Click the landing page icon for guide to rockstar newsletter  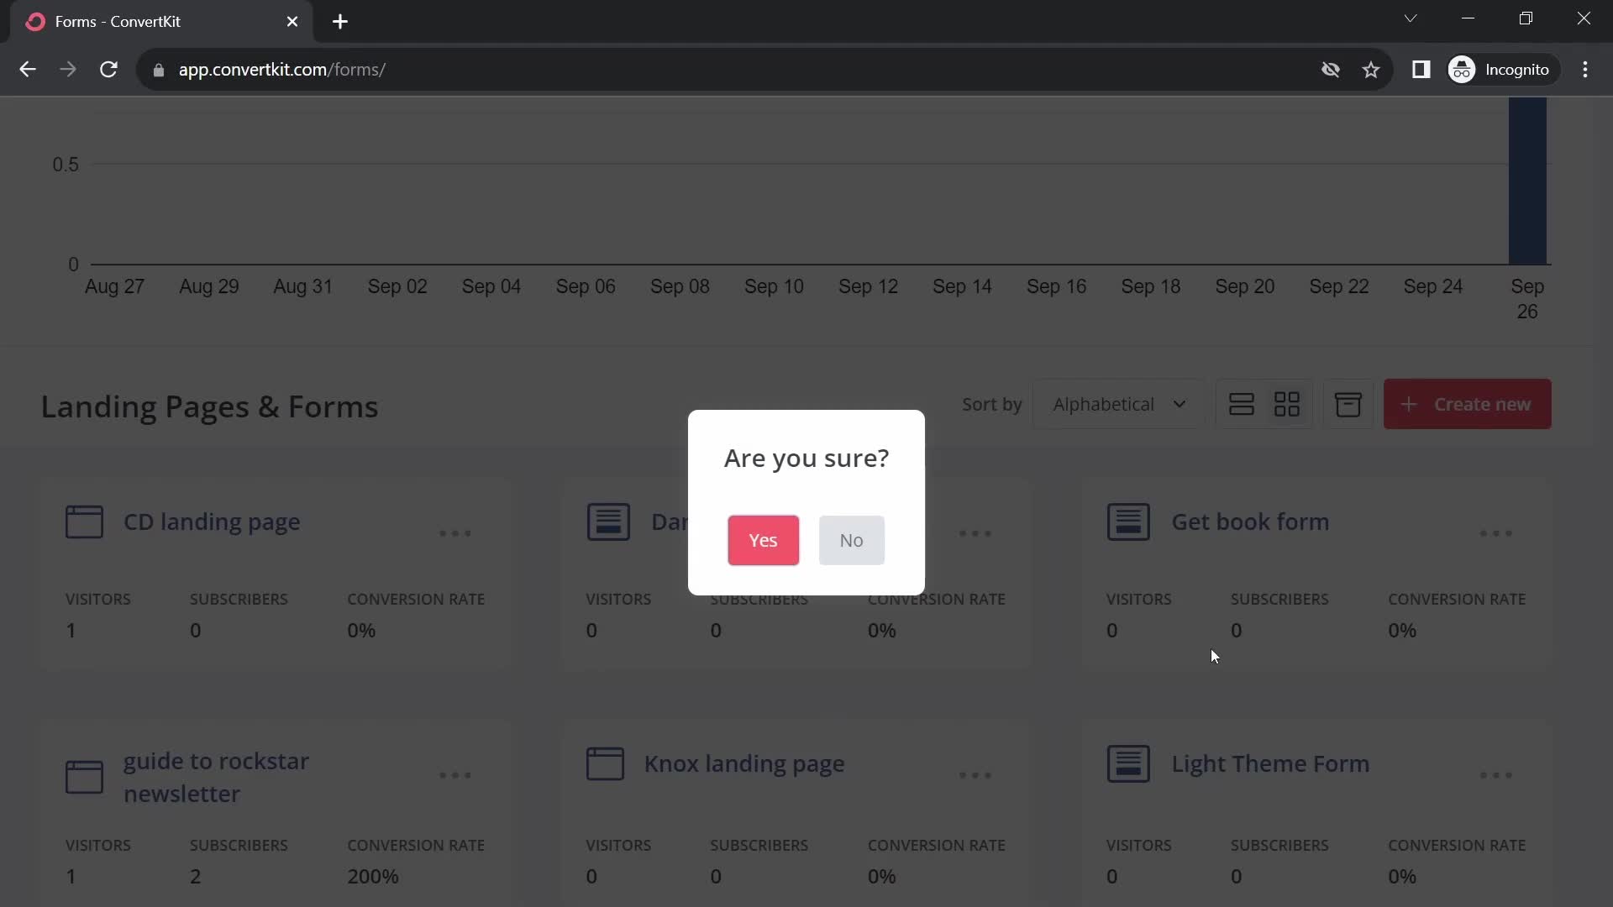(x=84, y=776)
